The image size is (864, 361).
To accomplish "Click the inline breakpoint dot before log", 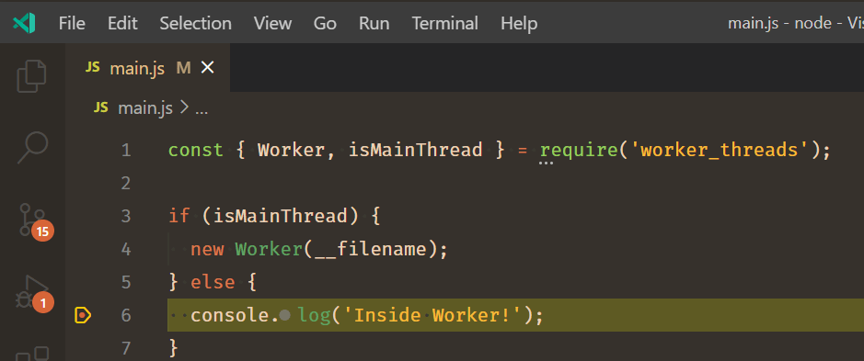I will [x=285, y=315].
